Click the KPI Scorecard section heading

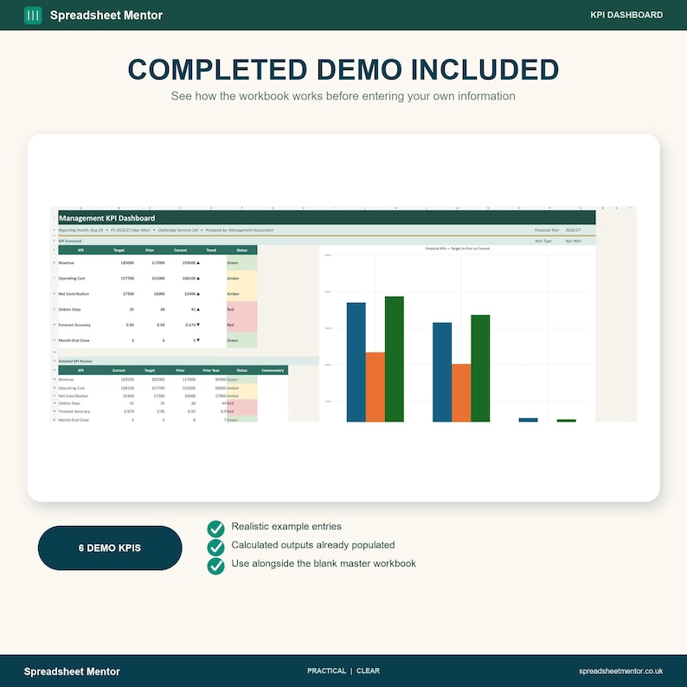[70, 241]
